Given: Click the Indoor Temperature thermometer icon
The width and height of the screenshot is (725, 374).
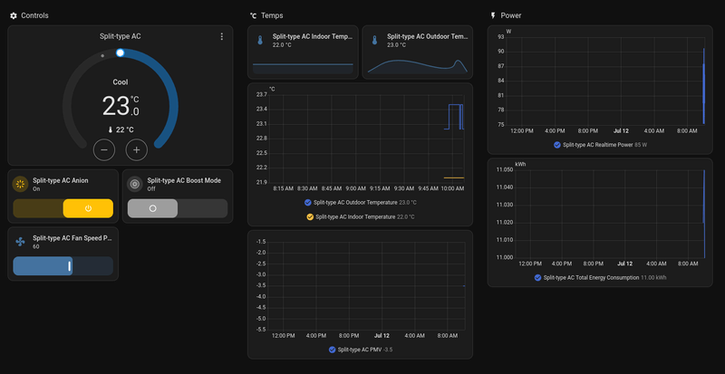Looking at the screenshot, I should (x=260, y=40).
